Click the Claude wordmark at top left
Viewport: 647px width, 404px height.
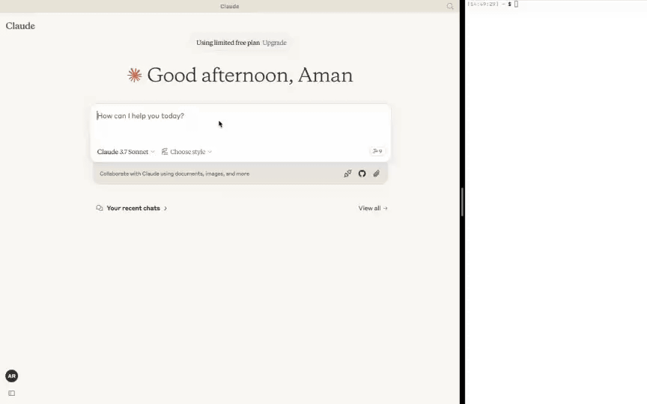pos(20,26)
